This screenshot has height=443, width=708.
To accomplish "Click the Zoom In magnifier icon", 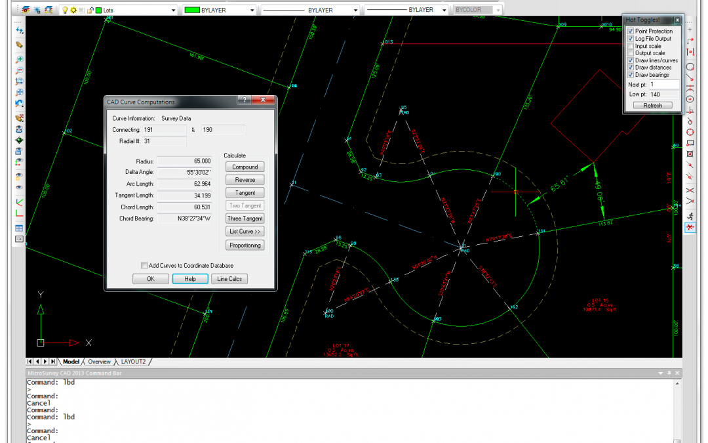I will pyautogui.click(x=20, y=59).
